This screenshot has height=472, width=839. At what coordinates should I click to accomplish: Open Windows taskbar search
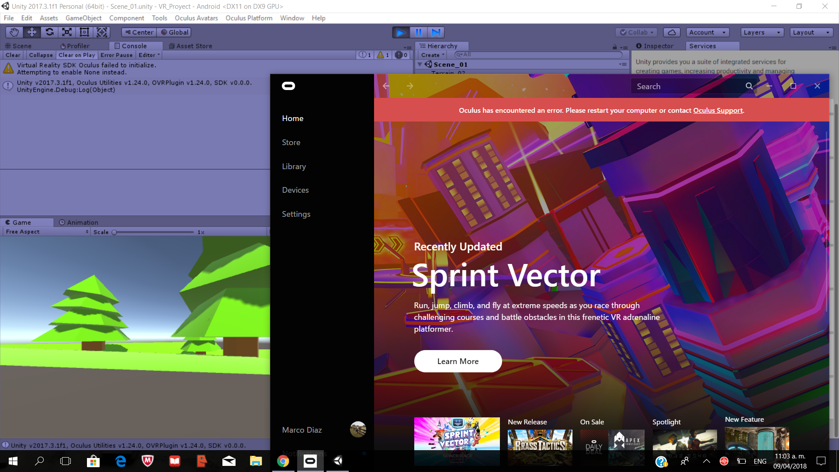pos(39,461)
